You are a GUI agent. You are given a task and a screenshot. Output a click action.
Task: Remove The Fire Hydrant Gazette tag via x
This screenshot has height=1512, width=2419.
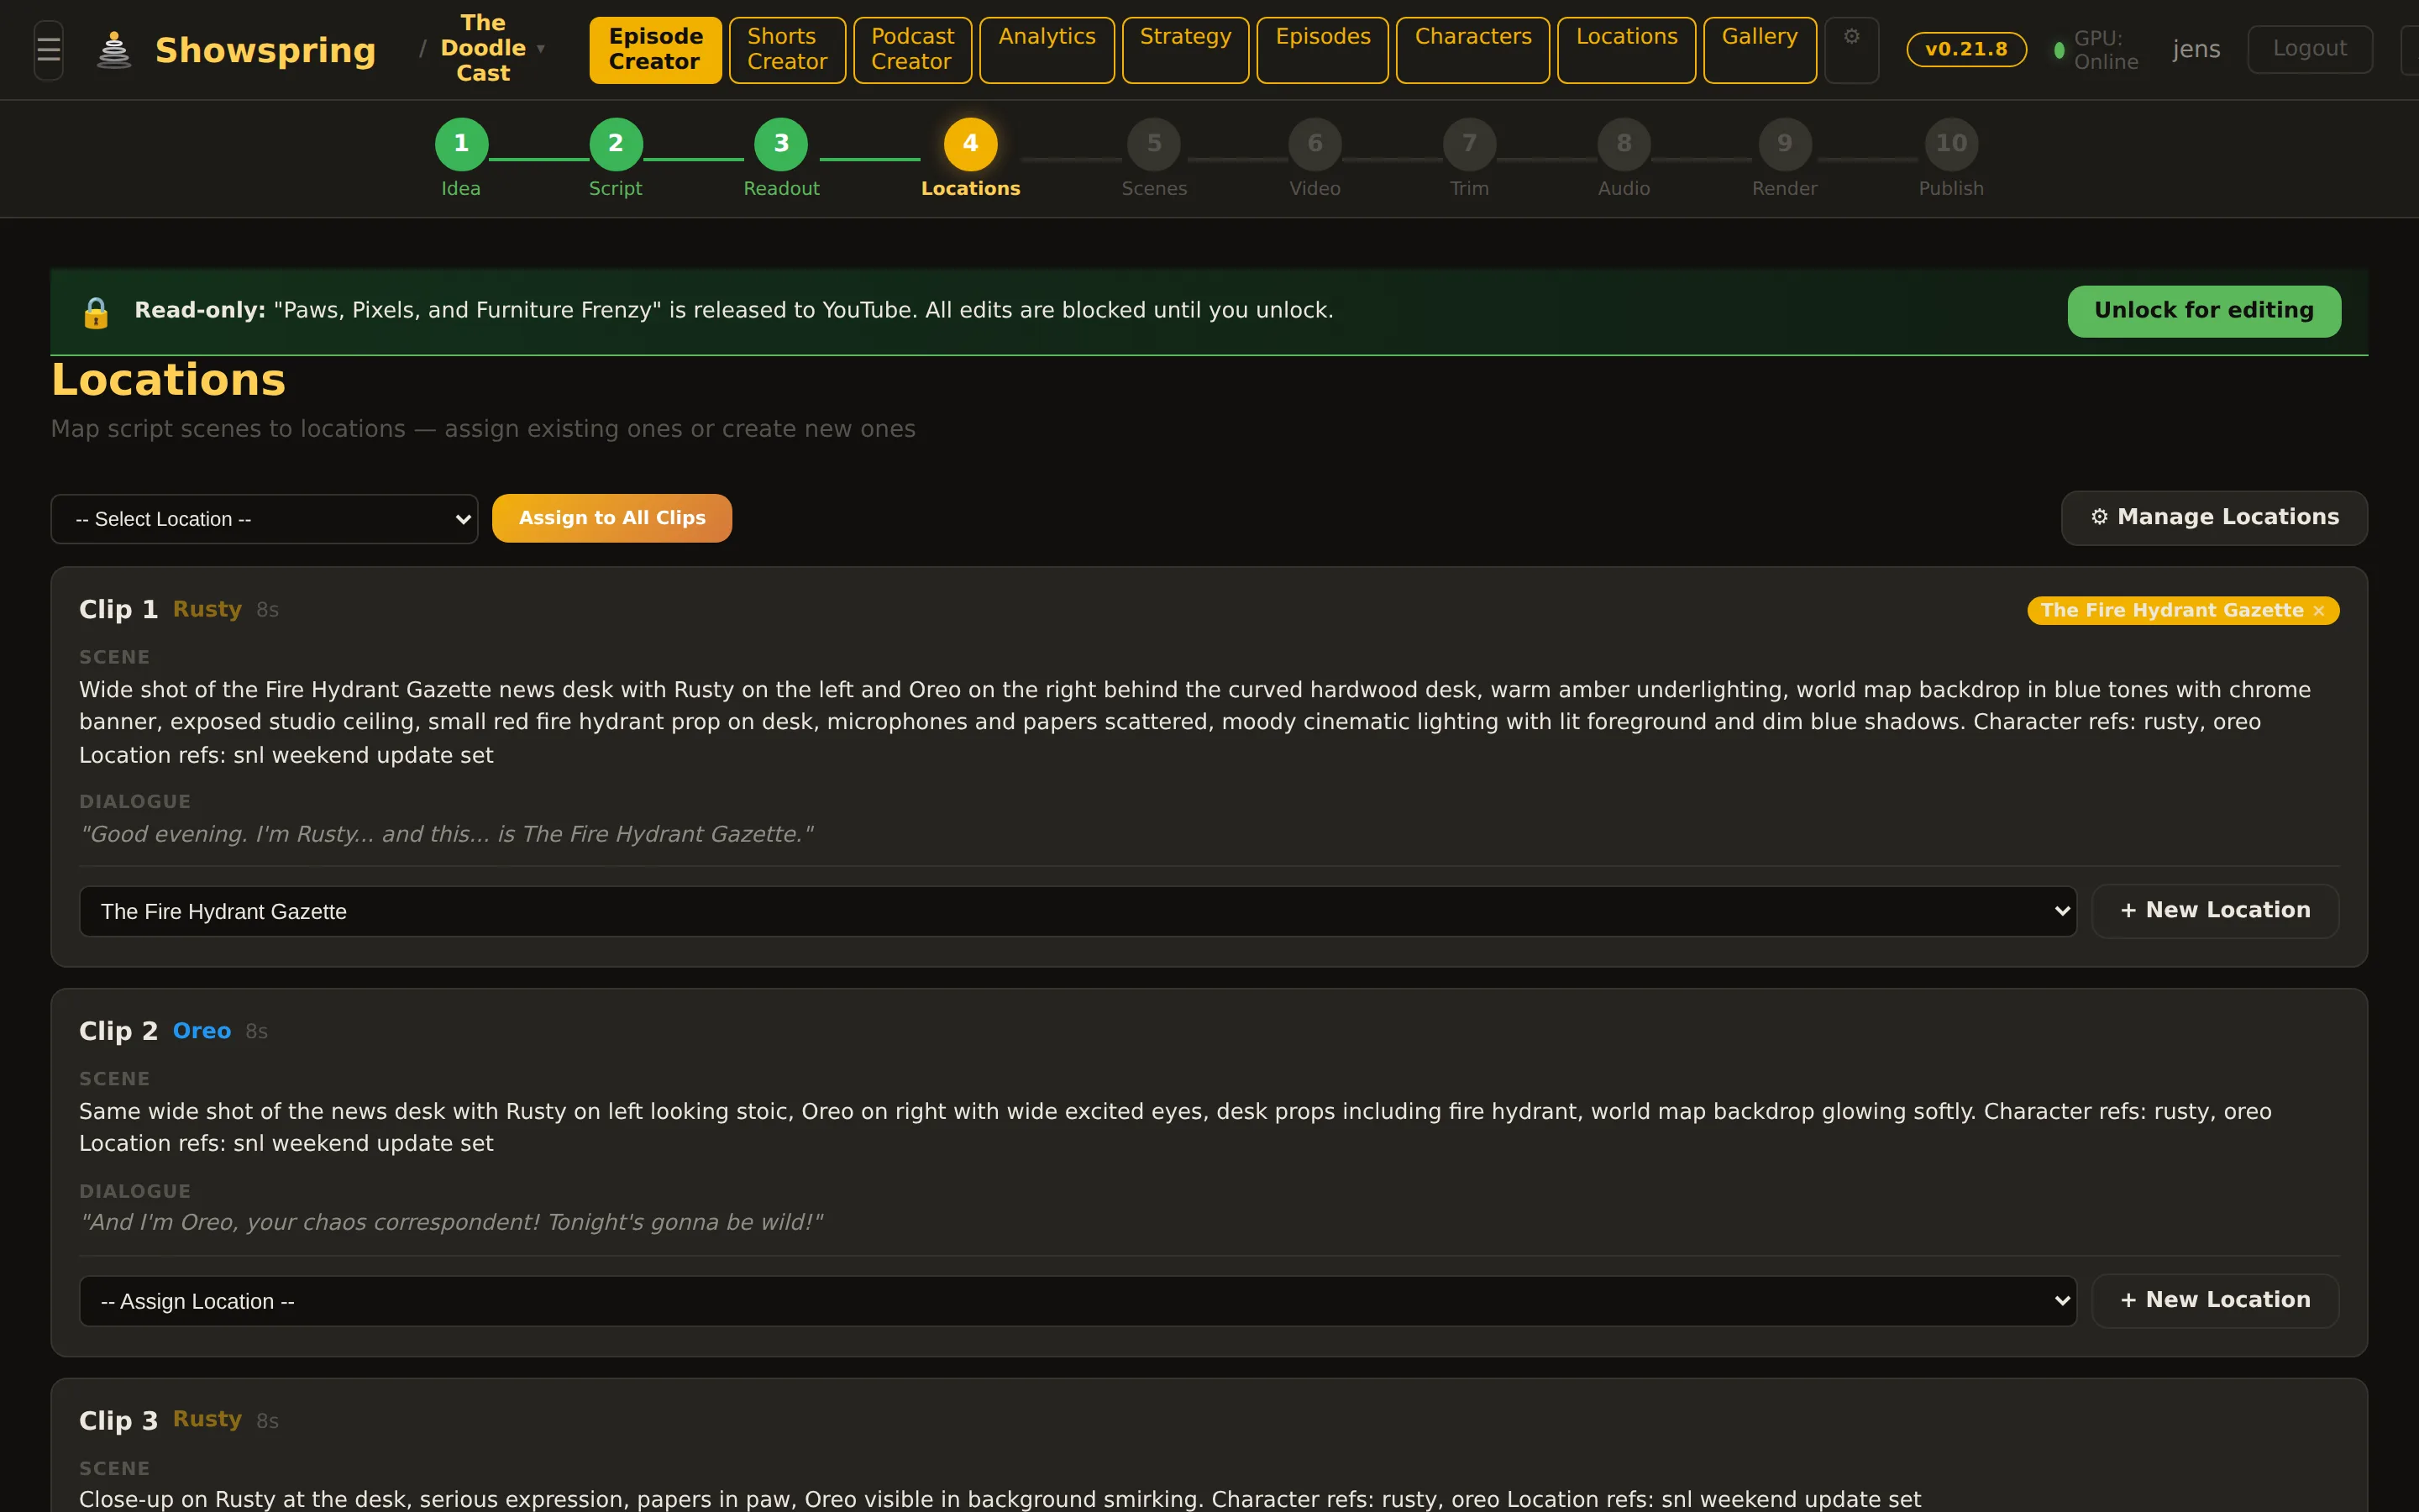click(2319, 611)
